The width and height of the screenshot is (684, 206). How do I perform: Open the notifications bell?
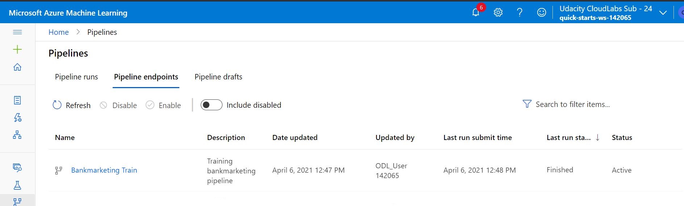476,12
